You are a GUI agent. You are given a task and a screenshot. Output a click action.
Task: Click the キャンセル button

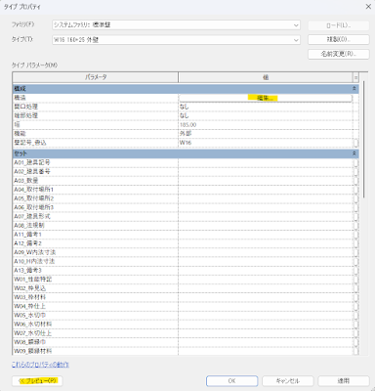pyautogui.click(x=288, y=380)
